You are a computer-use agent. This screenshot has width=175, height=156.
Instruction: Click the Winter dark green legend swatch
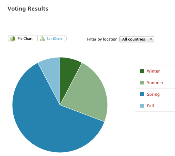pos(142,71)
